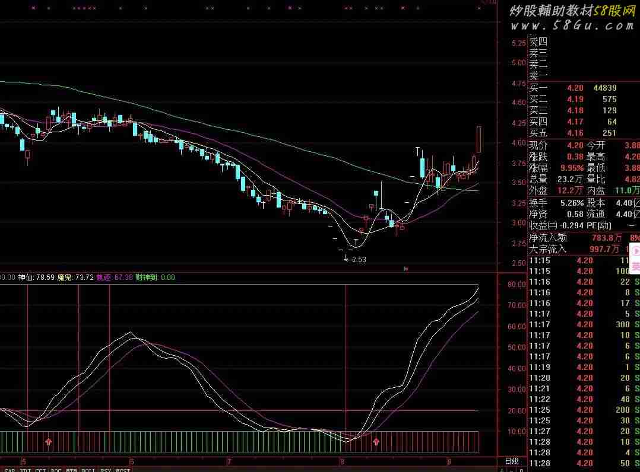Click the pink arrow button beside 净流入额
This screenshot has width=640, height=472.
[x=635, y=251]
